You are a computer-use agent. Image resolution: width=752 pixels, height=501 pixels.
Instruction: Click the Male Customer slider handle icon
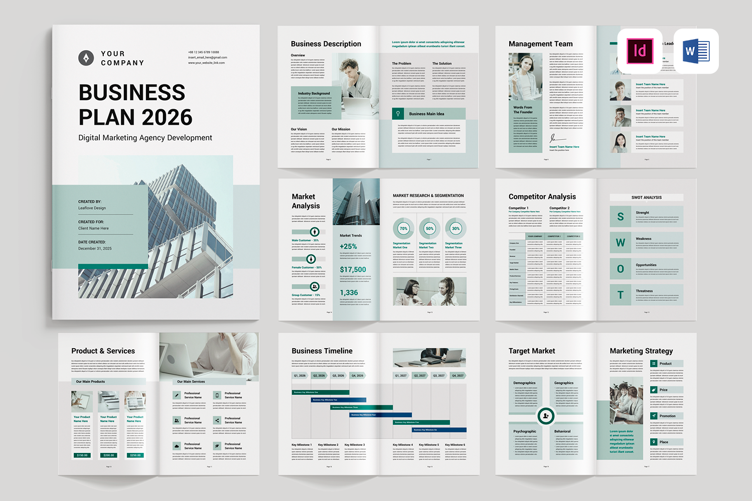(315, 232)
